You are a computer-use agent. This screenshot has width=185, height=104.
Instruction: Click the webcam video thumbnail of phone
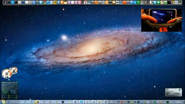point(161,20)
